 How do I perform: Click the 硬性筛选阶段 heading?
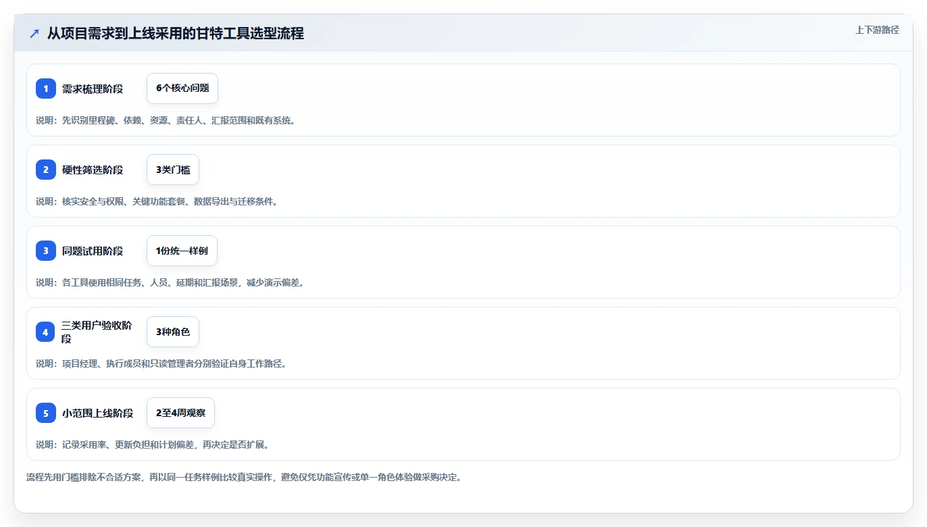pos(93,170)
